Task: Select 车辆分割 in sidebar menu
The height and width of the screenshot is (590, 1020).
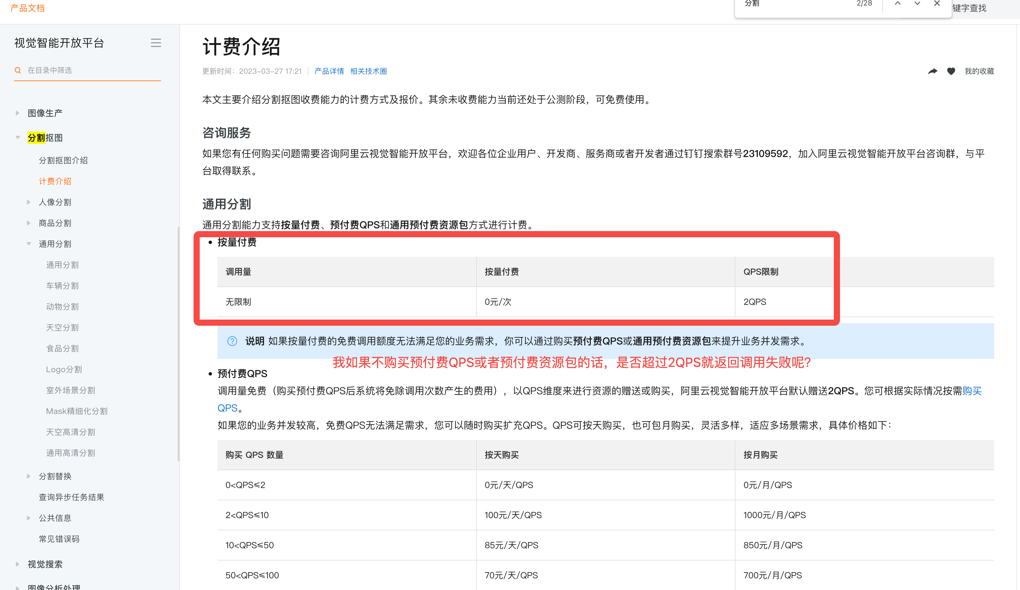Action: (x=62, y=286)
